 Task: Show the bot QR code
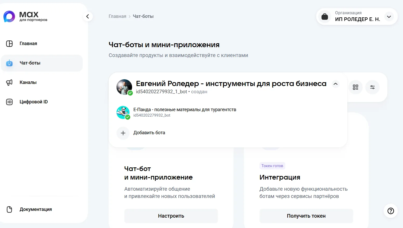point(355,87)
